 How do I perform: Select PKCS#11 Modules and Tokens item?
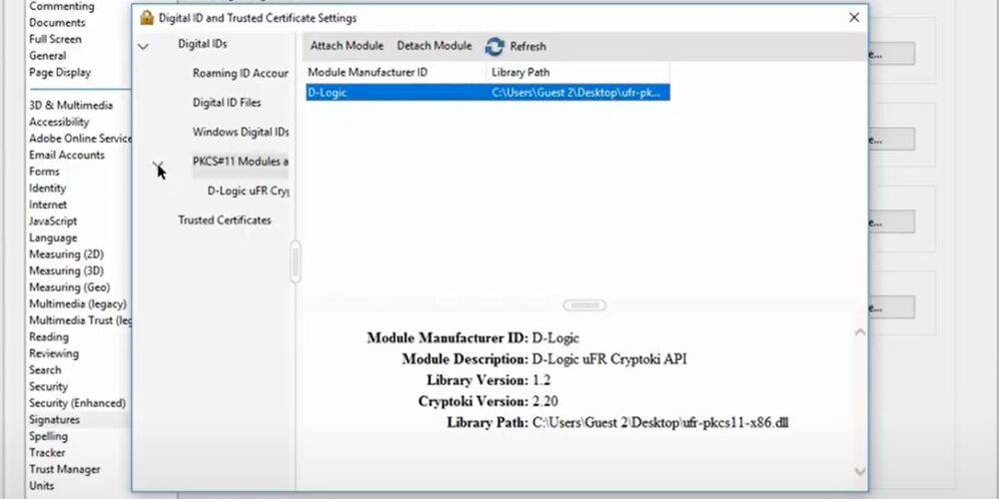[240, 162]
